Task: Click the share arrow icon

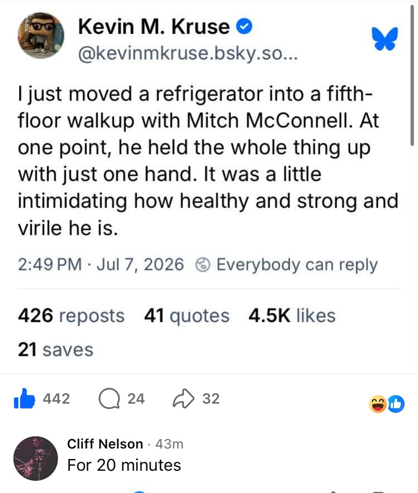Action: click(x=184, y=398)
